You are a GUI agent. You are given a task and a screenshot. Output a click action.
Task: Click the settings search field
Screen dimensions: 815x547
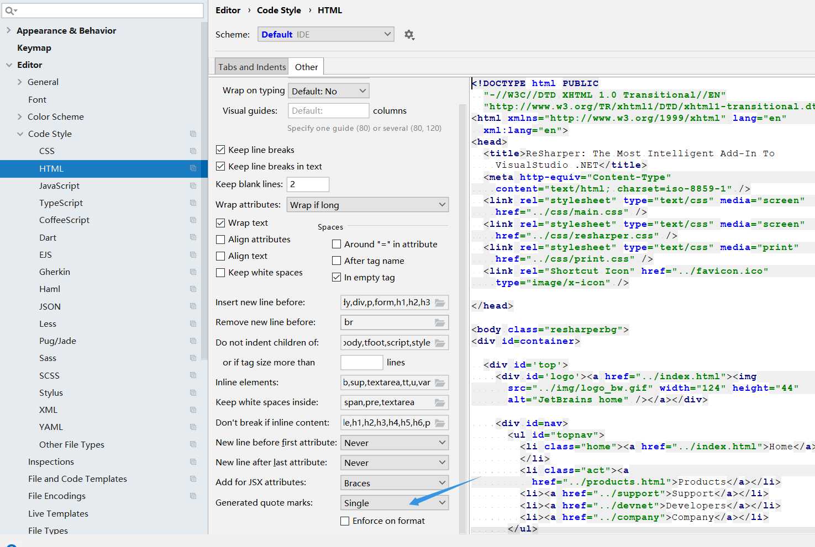[103, 10]
